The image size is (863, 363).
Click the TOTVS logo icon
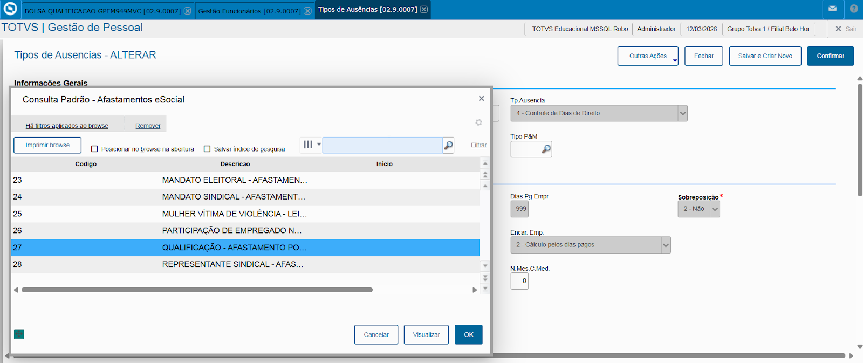pos(10,9)
